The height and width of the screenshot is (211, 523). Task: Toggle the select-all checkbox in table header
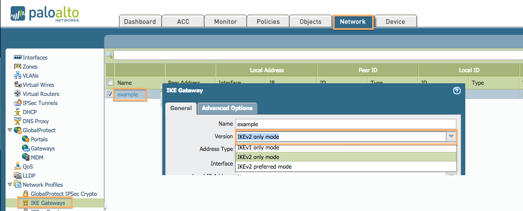[110, 82]
